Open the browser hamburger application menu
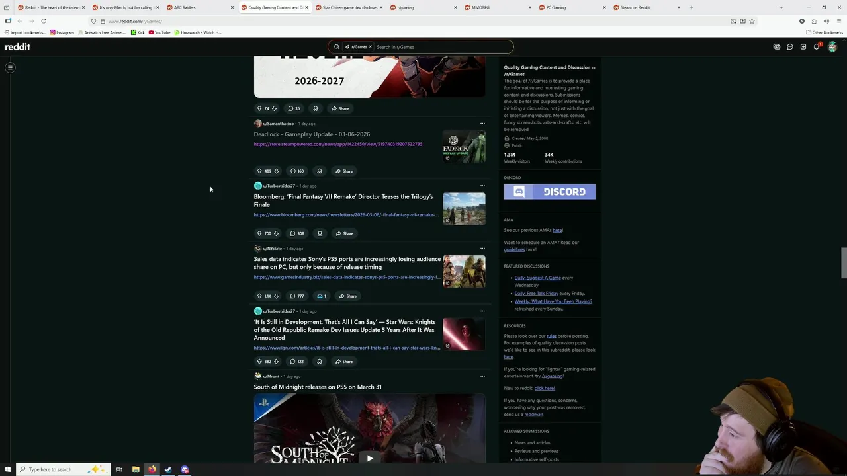 coord(839,21)
